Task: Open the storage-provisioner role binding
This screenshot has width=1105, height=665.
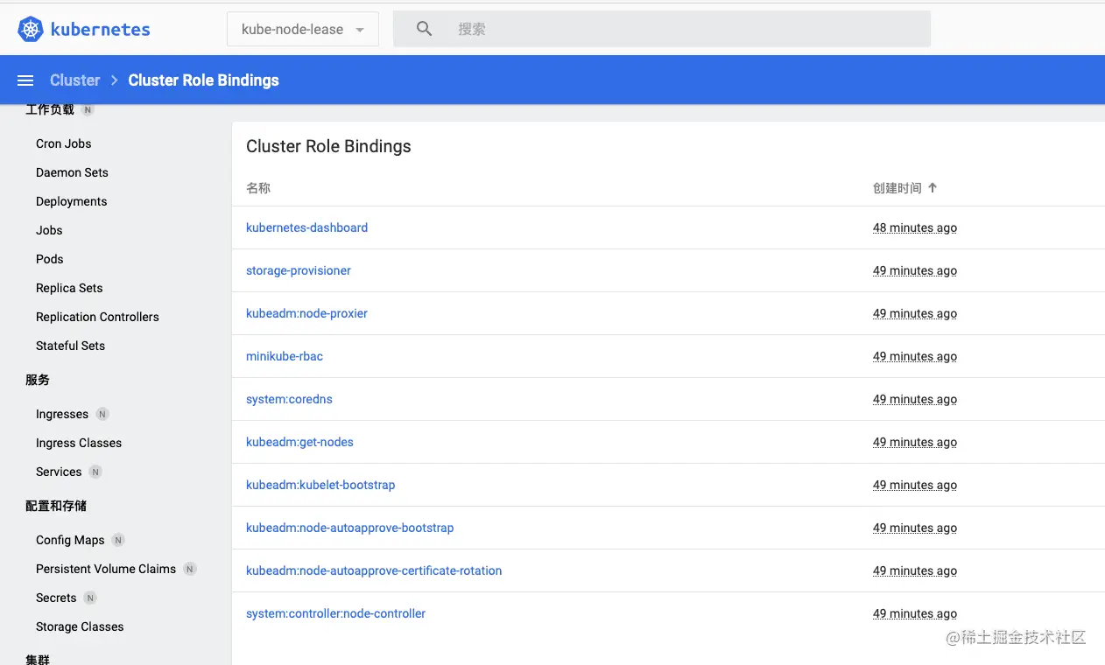Action: (299, 270)
